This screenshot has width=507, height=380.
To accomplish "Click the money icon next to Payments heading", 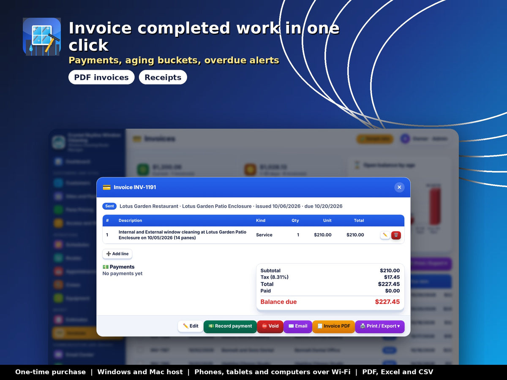I will point(106,267).
